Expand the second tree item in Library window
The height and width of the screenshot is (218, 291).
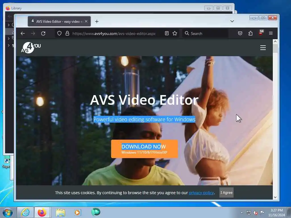9,38
